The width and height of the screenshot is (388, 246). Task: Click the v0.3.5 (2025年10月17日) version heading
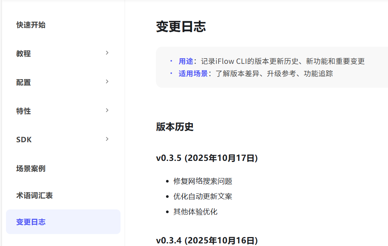207,158
